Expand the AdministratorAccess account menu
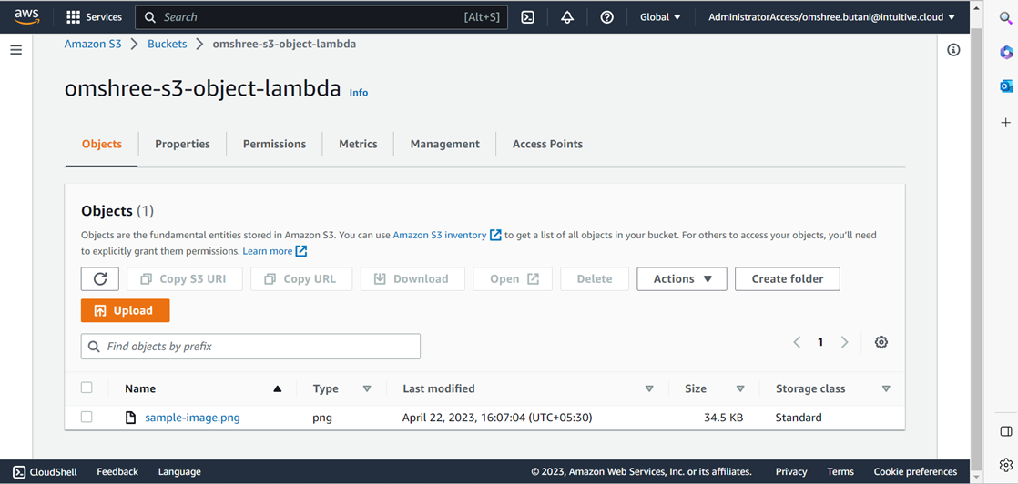 (x=831, y=17)
